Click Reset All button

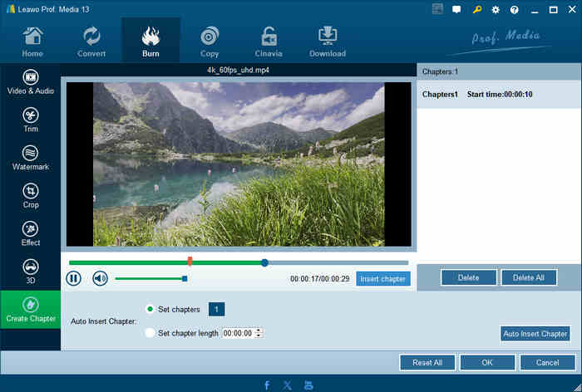427,363
